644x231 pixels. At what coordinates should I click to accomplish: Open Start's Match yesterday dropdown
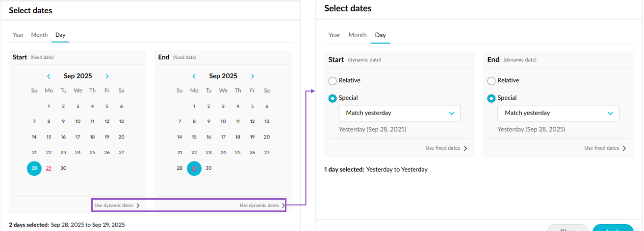tap(399, 113)
